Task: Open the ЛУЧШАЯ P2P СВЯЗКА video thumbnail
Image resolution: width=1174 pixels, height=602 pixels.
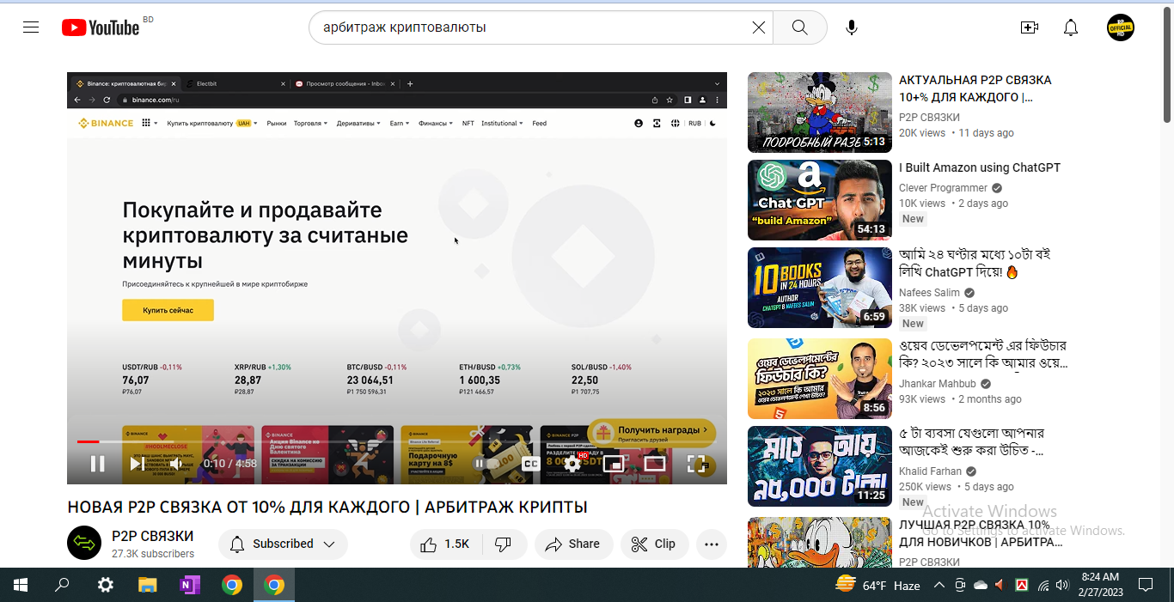Action: (820, 542)
